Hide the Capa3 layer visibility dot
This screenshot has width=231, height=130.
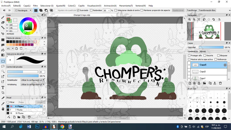point(189,72)
